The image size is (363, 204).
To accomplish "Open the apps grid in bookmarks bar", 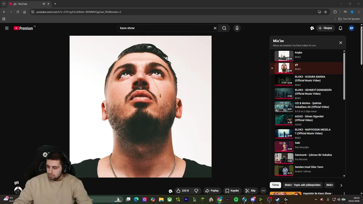I will pos(4,19).
